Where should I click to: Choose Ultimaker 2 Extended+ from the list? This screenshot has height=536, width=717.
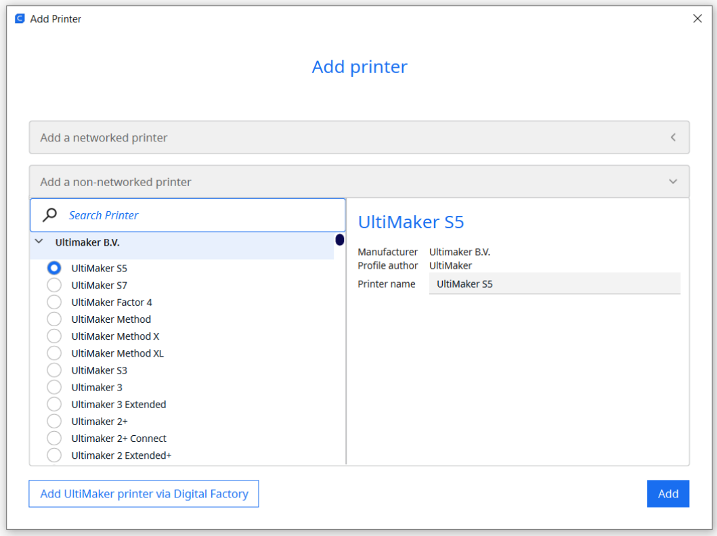[x=54, y=455]
